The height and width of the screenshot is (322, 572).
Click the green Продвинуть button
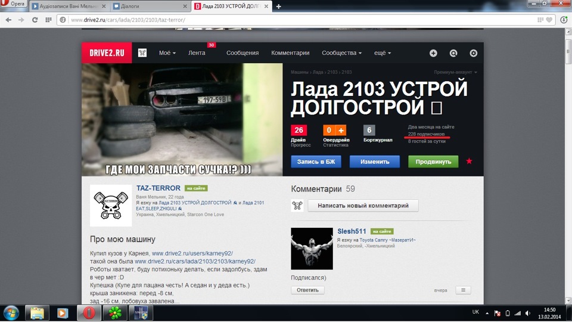tap(433, 162)
